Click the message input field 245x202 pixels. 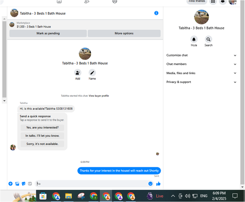(92, 184)
